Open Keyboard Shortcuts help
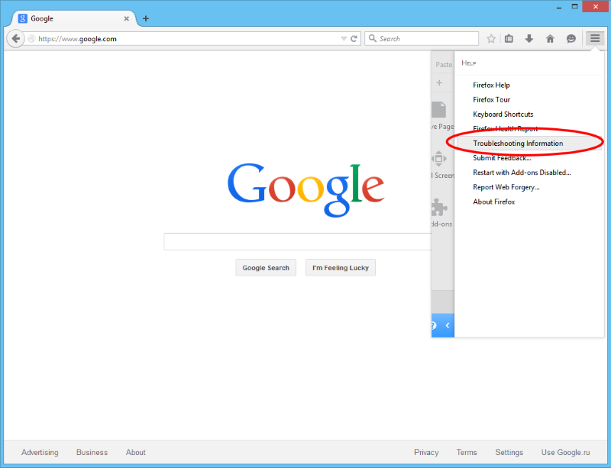Screen dimensions: 611x468 503,115
